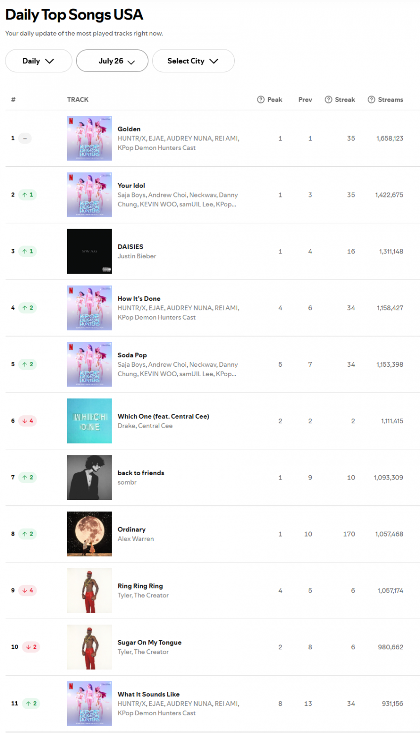Open the Daily frequency dropdown
The width and height of the screenshot is (420, 733).
39,61
